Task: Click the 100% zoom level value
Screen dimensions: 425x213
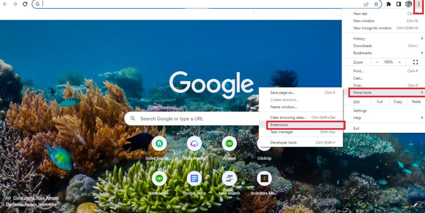Action: click(388, 62)
